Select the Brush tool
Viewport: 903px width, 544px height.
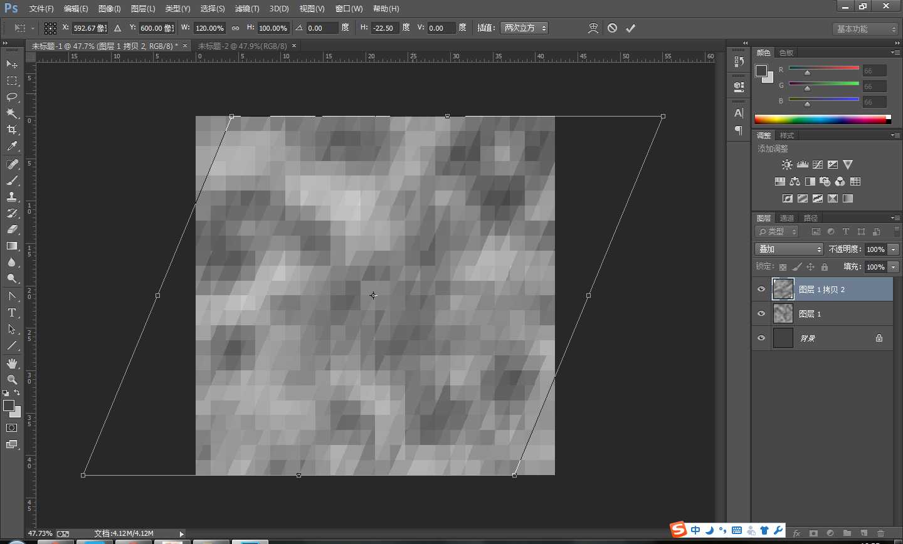[x=12, y=180]
